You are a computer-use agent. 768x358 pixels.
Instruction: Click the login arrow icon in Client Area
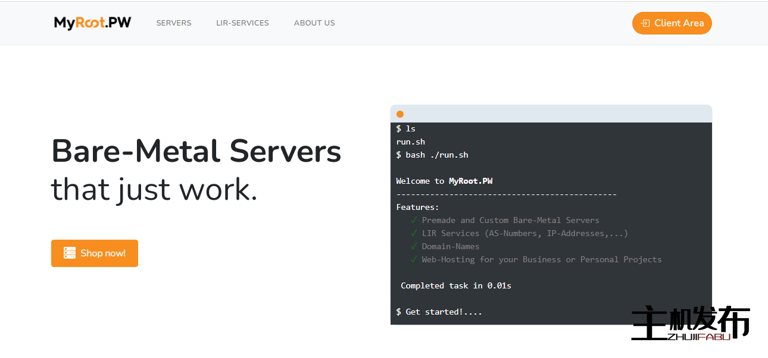pos(645,24)
